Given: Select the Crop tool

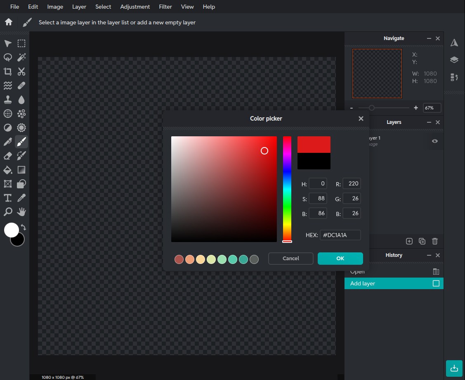Looking at the screenshot, I should click(x=7, y=71).
